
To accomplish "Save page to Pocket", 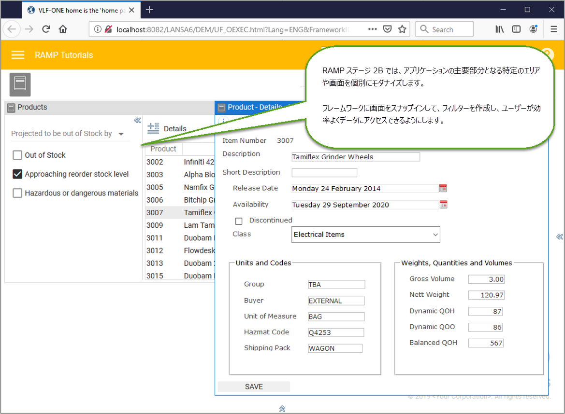I will pos(387,29).
